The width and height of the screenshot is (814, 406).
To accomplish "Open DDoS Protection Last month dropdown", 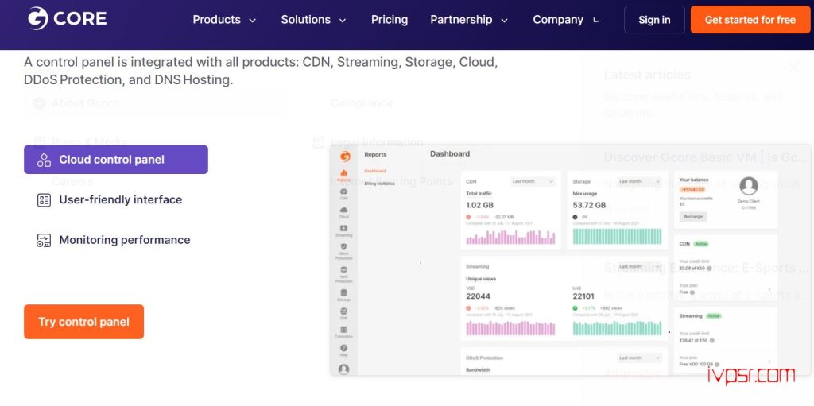I will pos(639,358).
